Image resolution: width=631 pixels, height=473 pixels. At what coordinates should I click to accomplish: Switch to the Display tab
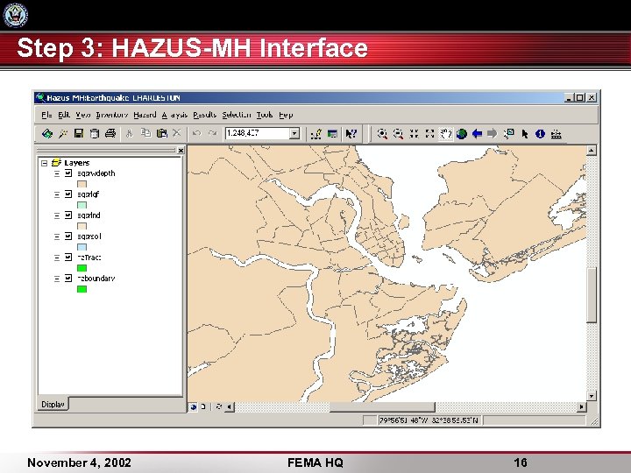pos(53,404)
